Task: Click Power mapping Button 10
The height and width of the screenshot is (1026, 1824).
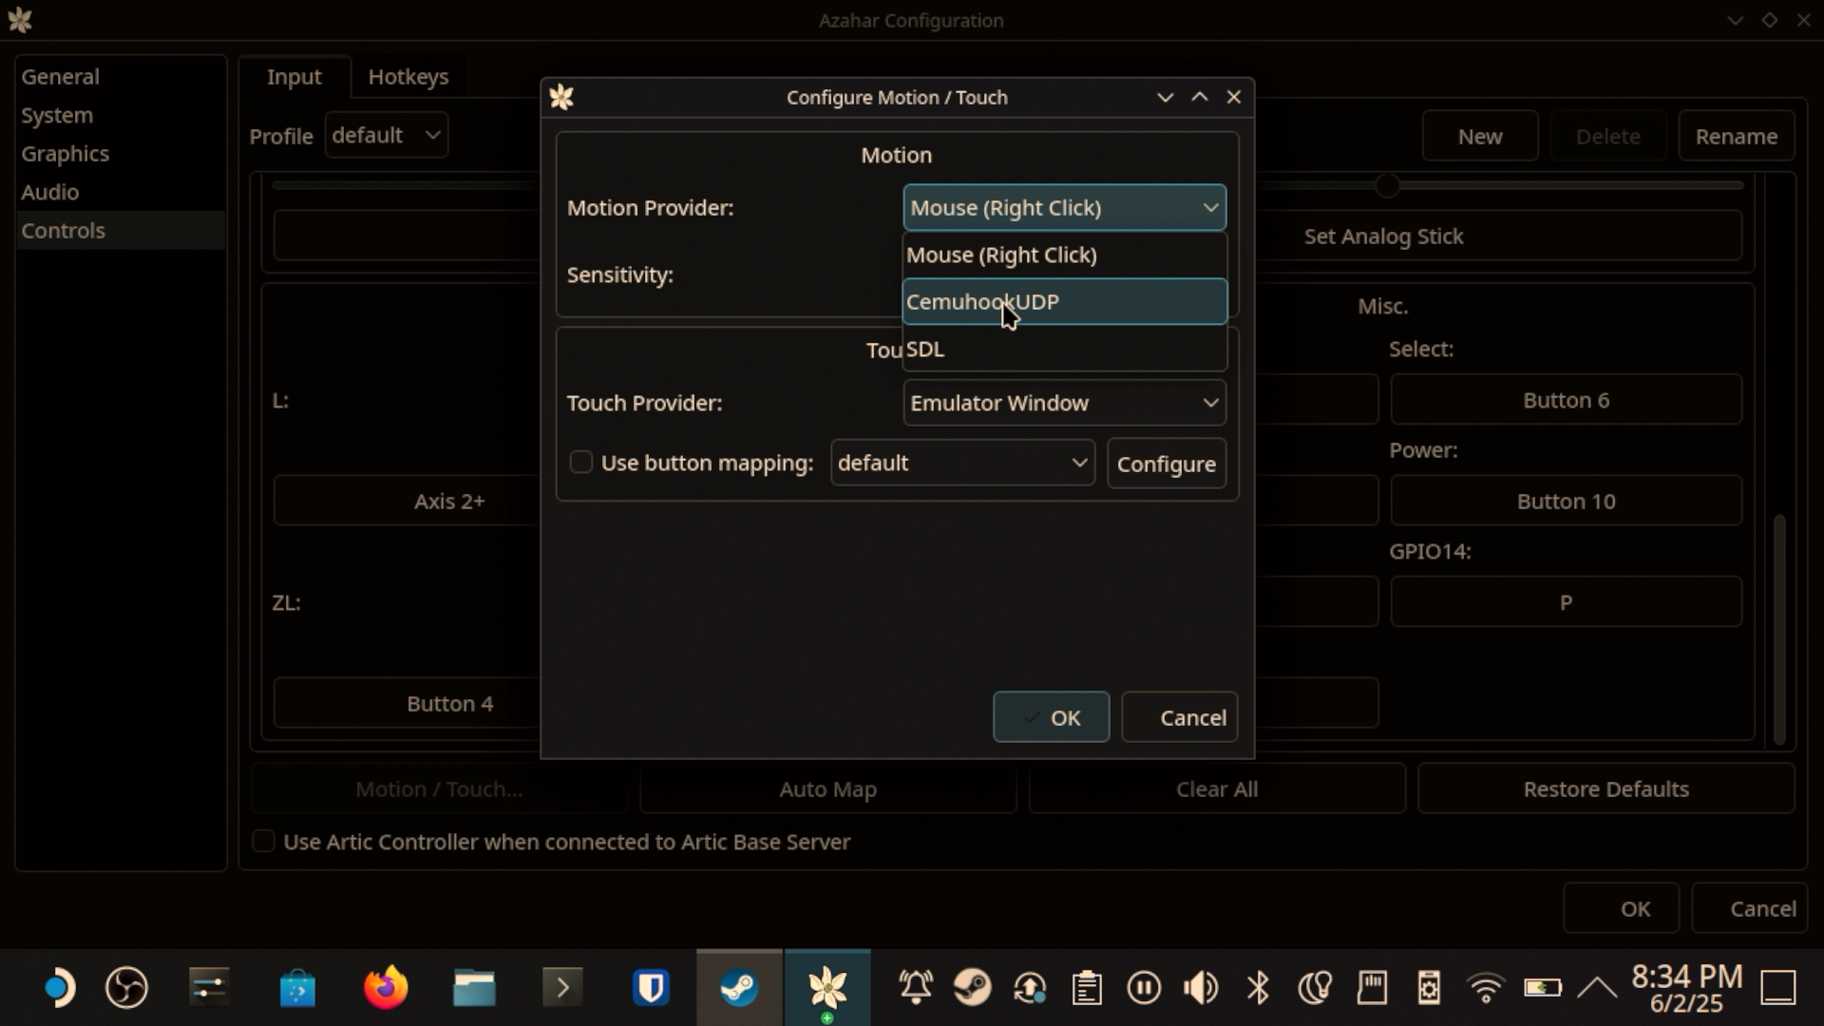Action: [x=1566, y=501]
